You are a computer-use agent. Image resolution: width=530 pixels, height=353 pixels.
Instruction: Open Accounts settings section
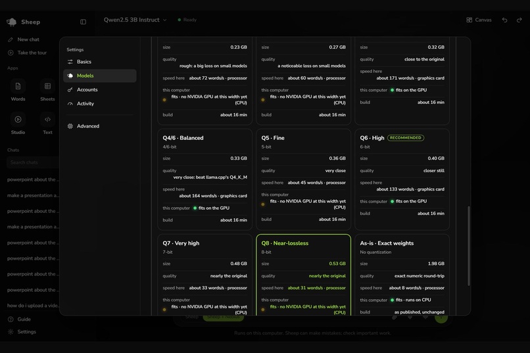point(100,89)
